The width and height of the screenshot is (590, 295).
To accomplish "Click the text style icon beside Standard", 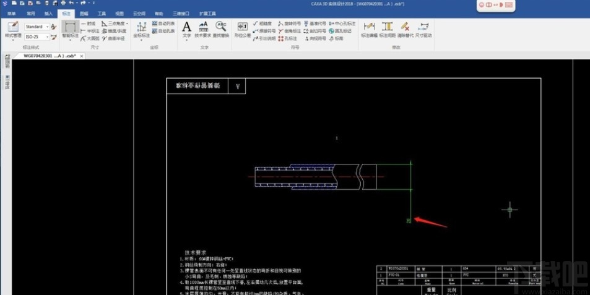I will pyautogui.click(x=54, y=27).
